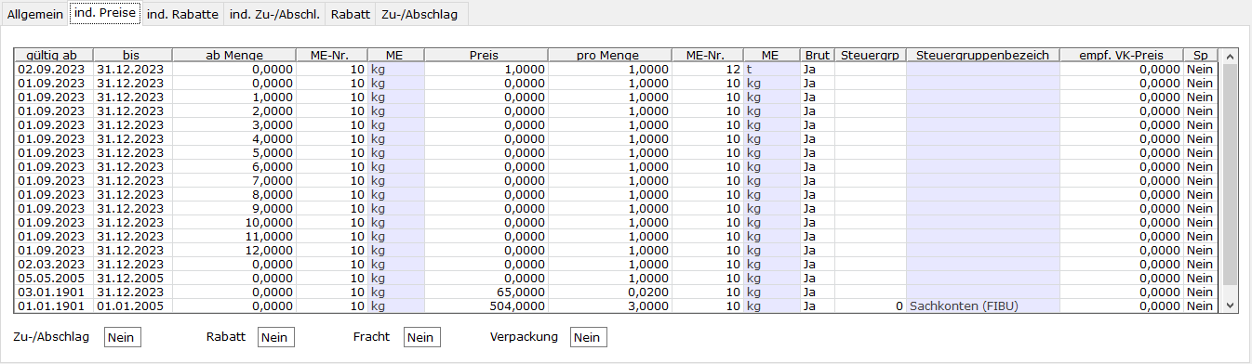Click the Steuergruppenbezeich column header
1252x364 pixels.
[x=982, y=55]
